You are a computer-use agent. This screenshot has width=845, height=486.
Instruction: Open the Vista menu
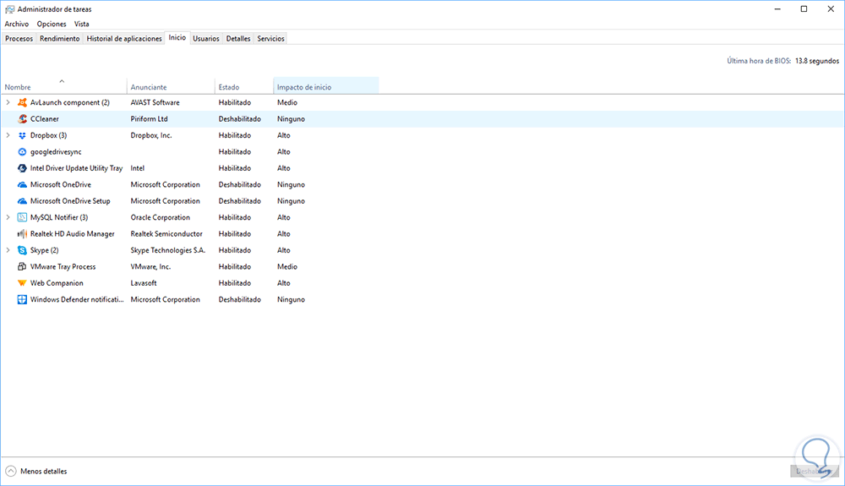pyautogui.click(x=82, y=24)
